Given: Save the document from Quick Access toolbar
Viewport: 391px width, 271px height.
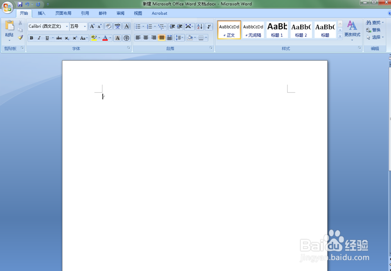Looking at the screenshot, I should click(x=20, y=4).
